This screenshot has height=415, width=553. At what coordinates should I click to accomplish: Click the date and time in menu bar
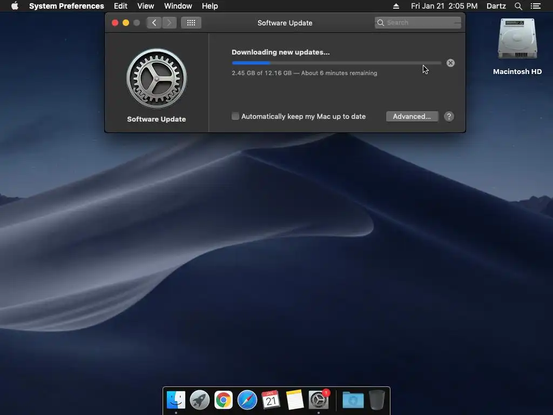444,6
